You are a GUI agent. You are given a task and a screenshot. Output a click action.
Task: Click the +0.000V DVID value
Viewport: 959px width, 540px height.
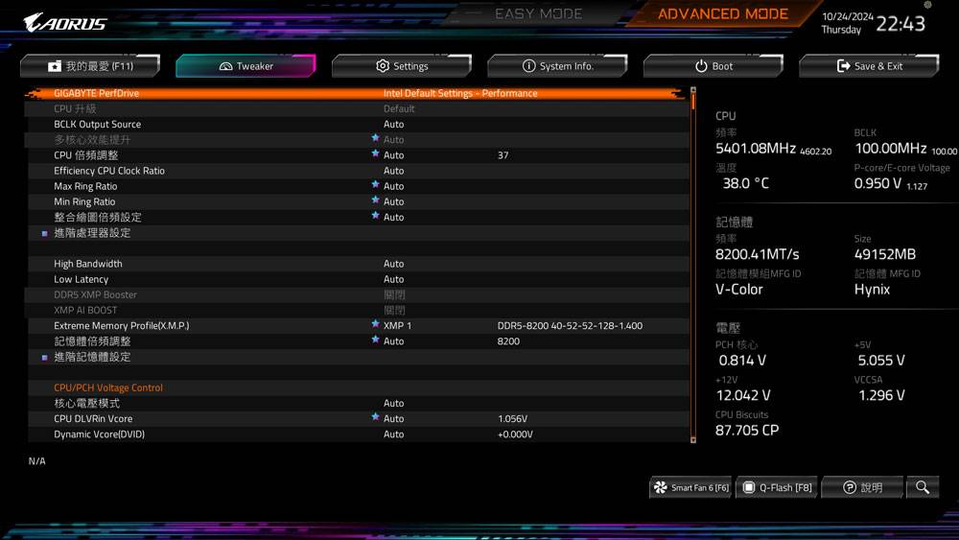515,434
